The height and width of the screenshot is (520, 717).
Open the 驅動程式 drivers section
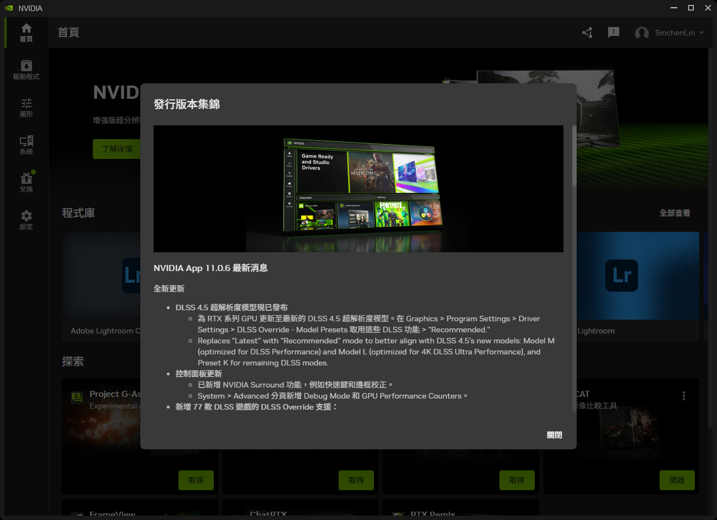tap(26, 70)
